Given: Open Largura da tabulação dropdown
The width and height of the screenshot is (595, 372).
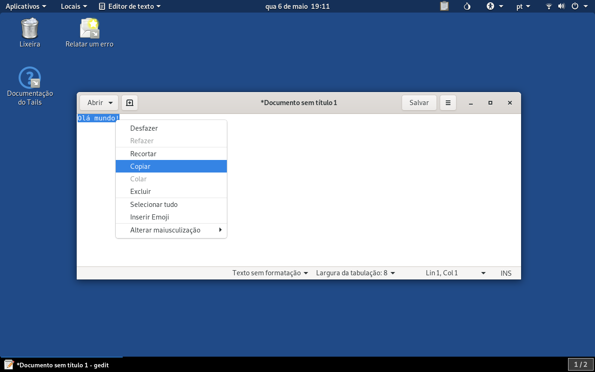Looking at the screenshot, I should coord(356,273).
